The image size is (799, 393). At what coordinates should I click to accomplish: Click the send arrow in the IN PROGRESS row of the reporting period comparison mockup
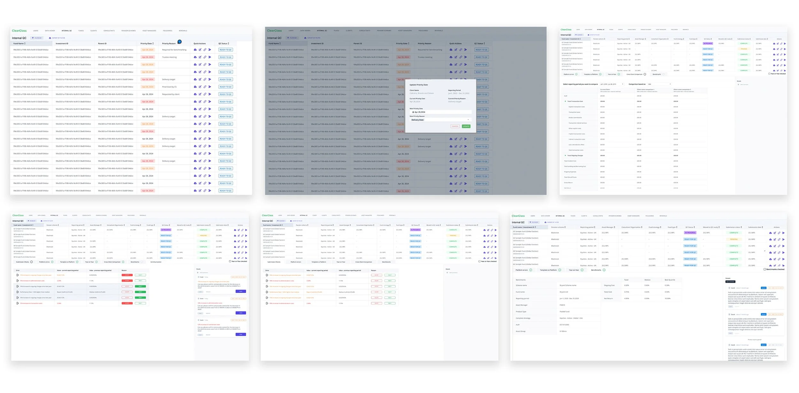coord(785,44)
